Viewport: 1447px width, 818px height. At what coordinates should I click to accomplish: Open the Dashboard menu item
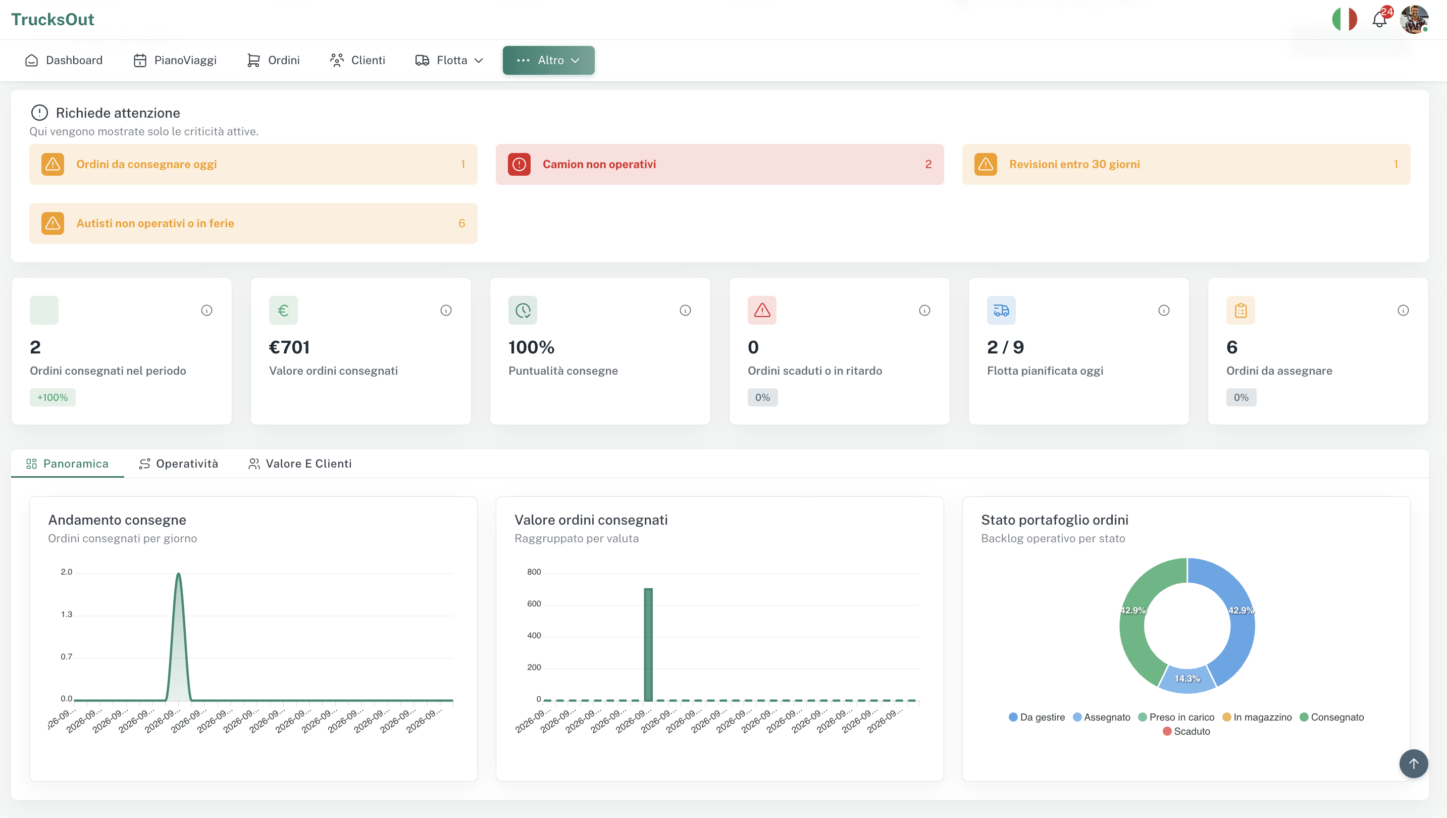click(64, 60)
